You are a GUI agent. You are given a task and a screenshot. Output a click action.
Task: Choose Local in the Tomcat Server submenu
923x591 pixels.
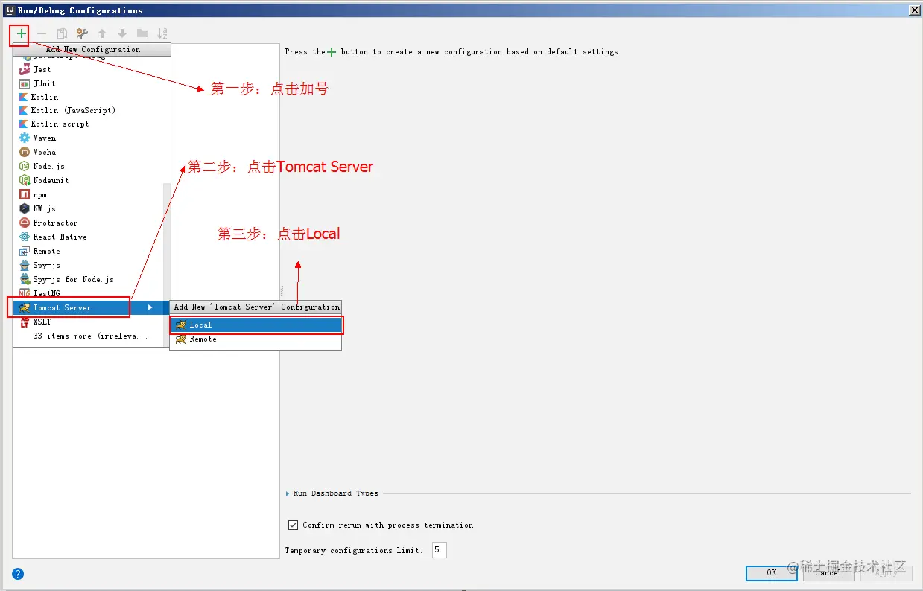tap(256, 325)
